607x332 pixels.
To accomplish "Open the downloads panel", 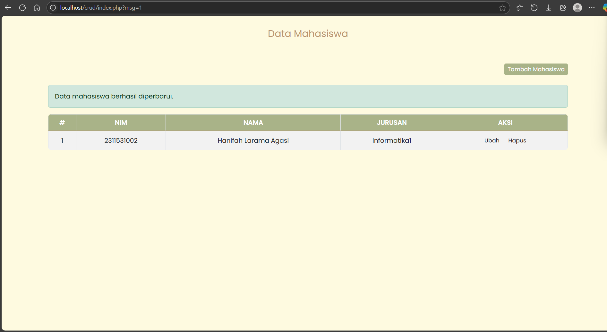I will click(x=549, y=8).
